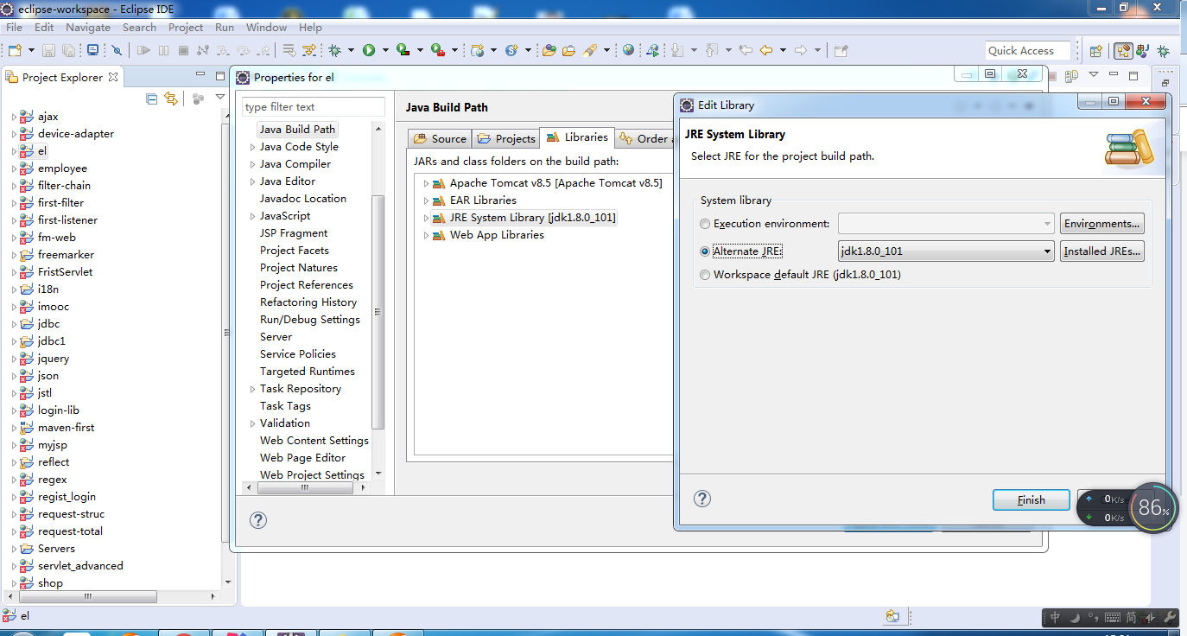Viewport: 1187px width, 636px height.
Task: Click the Last Edit Location icon
Action: coord(746,51)
